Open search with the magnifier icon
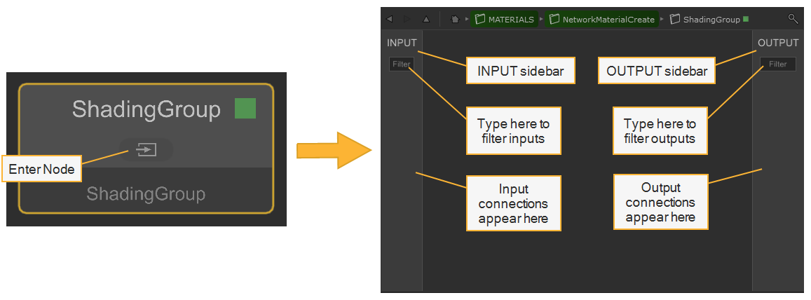 point(793,19)
